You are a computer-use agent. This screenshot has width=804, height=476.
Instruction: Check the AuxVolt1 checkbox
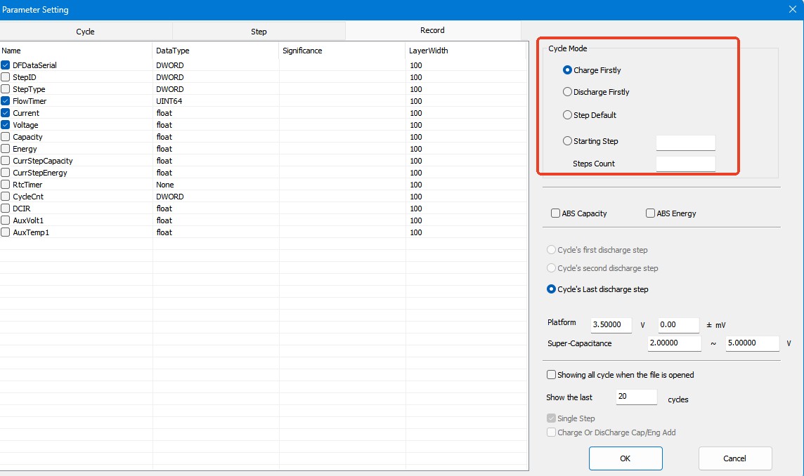[6, 220]
